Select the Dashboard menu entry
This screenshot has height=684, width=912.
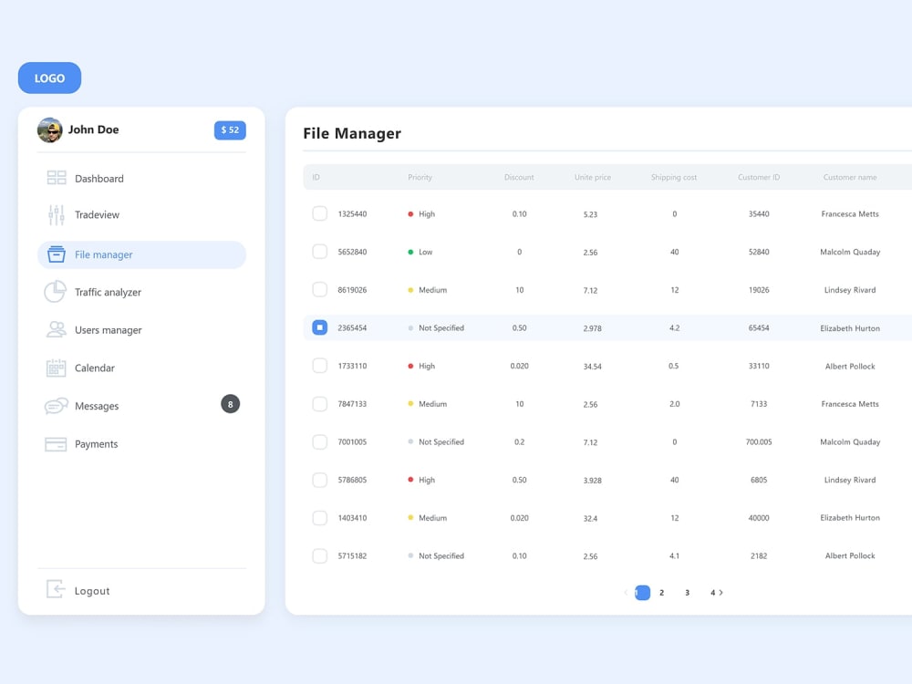point(99,178)
